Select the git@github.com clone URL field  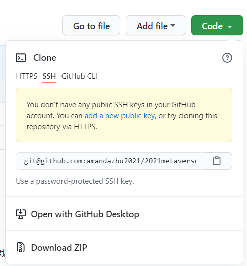pyautogui.click(x=110, y=161)
